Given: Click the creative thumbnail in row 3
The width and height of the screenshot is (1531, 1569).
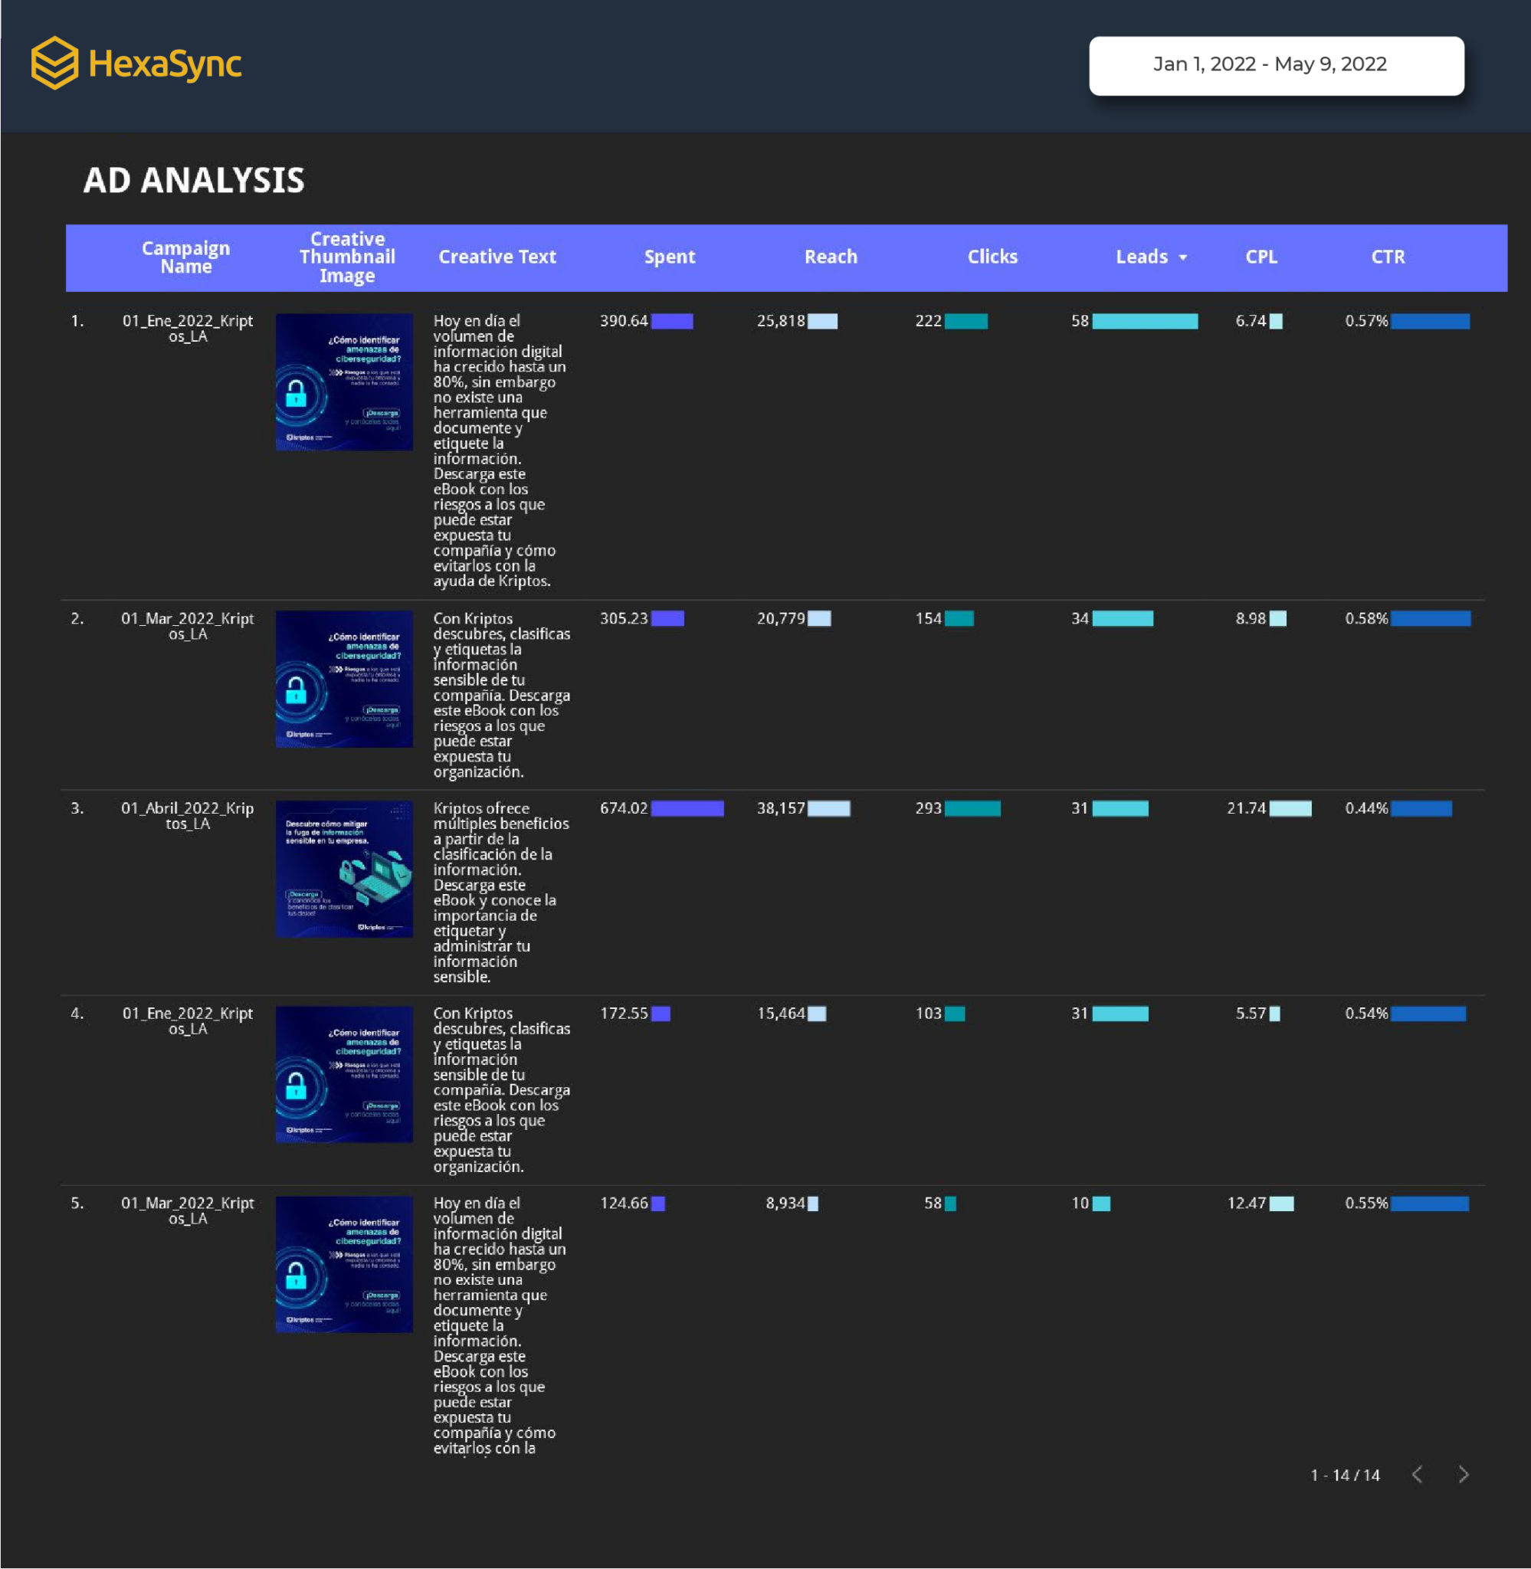Looking at the screenshot, I should pyautogui.click(x=344, y=870).
